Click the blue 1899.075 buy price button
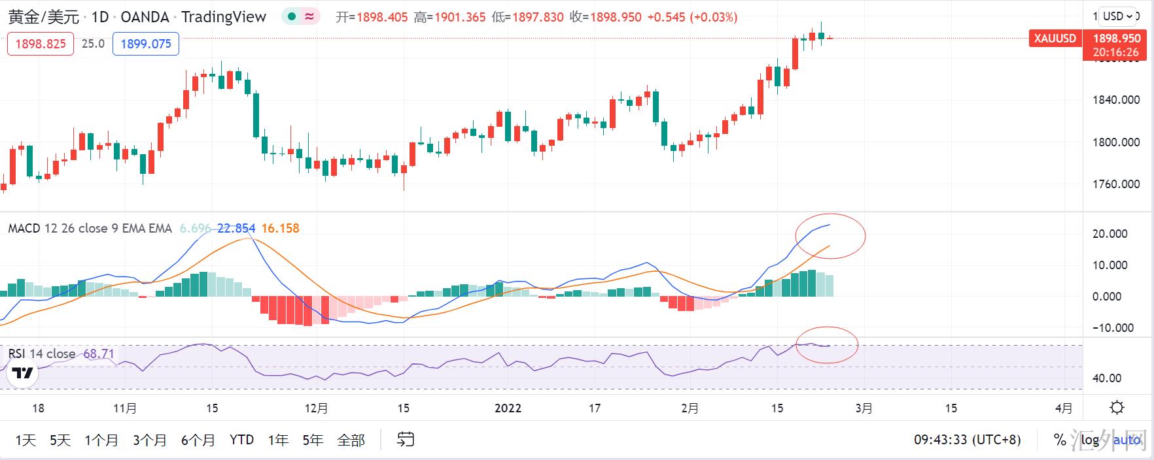 coord(146,44)
